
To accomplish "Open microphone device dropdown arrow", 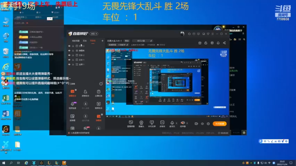I will point(176,123).
